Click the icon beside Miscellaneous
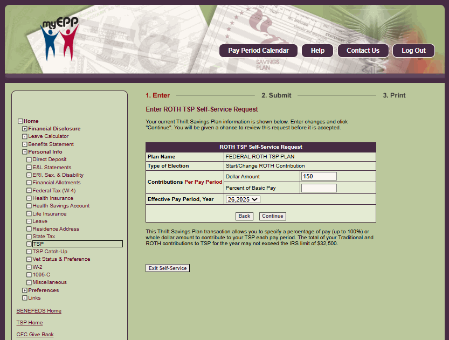The height and width of the screenshot is (340, 449). [x=29, y=282]
